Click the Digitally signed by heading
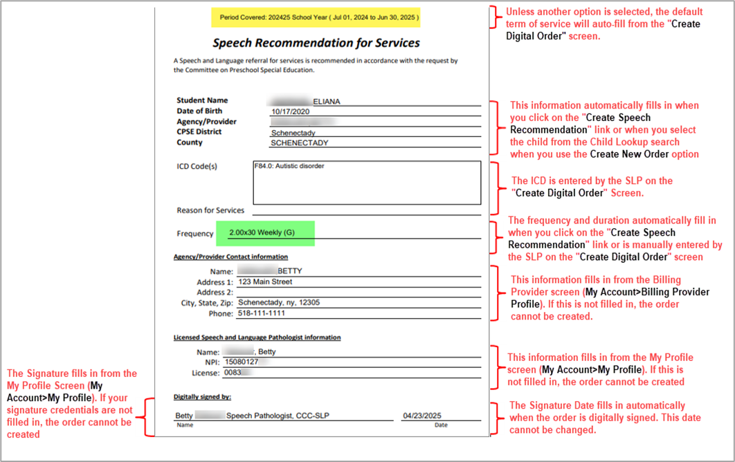Viewport: 735px width, 462px height. [x=202, y=397]
